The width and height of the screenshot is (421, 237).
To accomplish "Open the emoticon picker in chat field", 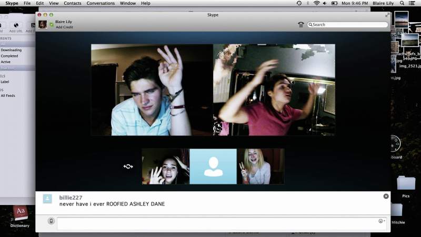I will pyautogui.click(x=381, y=221).
